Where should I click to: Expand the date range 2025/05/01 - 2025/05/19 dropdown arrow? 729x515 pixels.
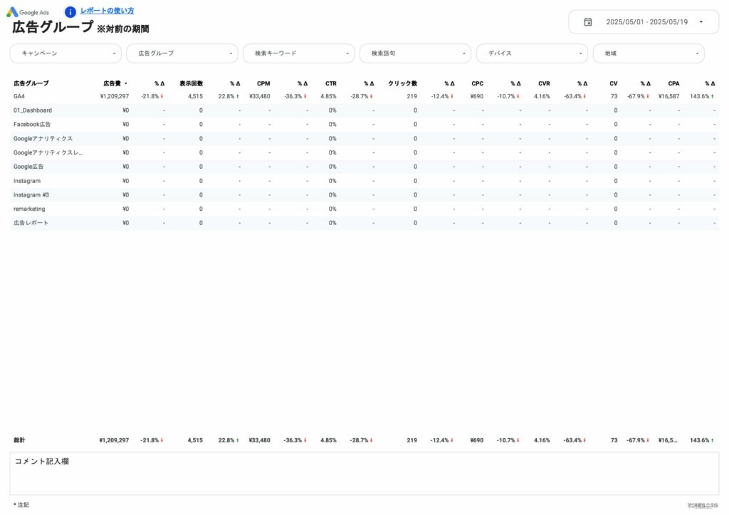[701, 22]
